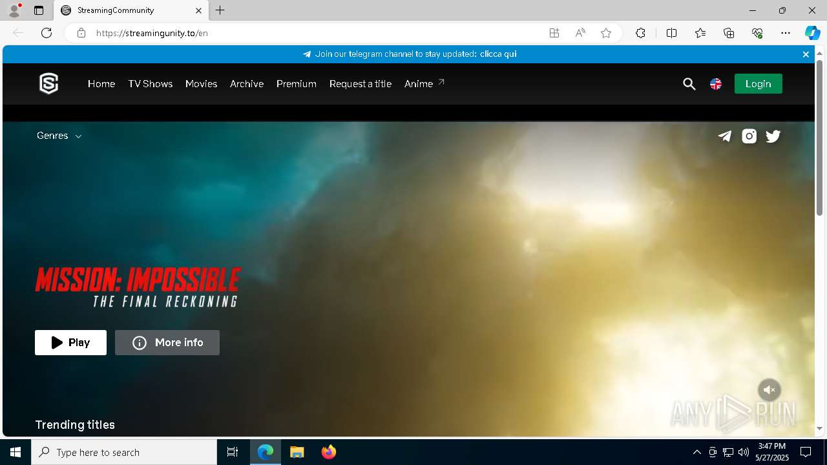Close the telegram announcement banner
Image resolution: width=827 pixels, height=465 pixels.
[x=806, y=54]
